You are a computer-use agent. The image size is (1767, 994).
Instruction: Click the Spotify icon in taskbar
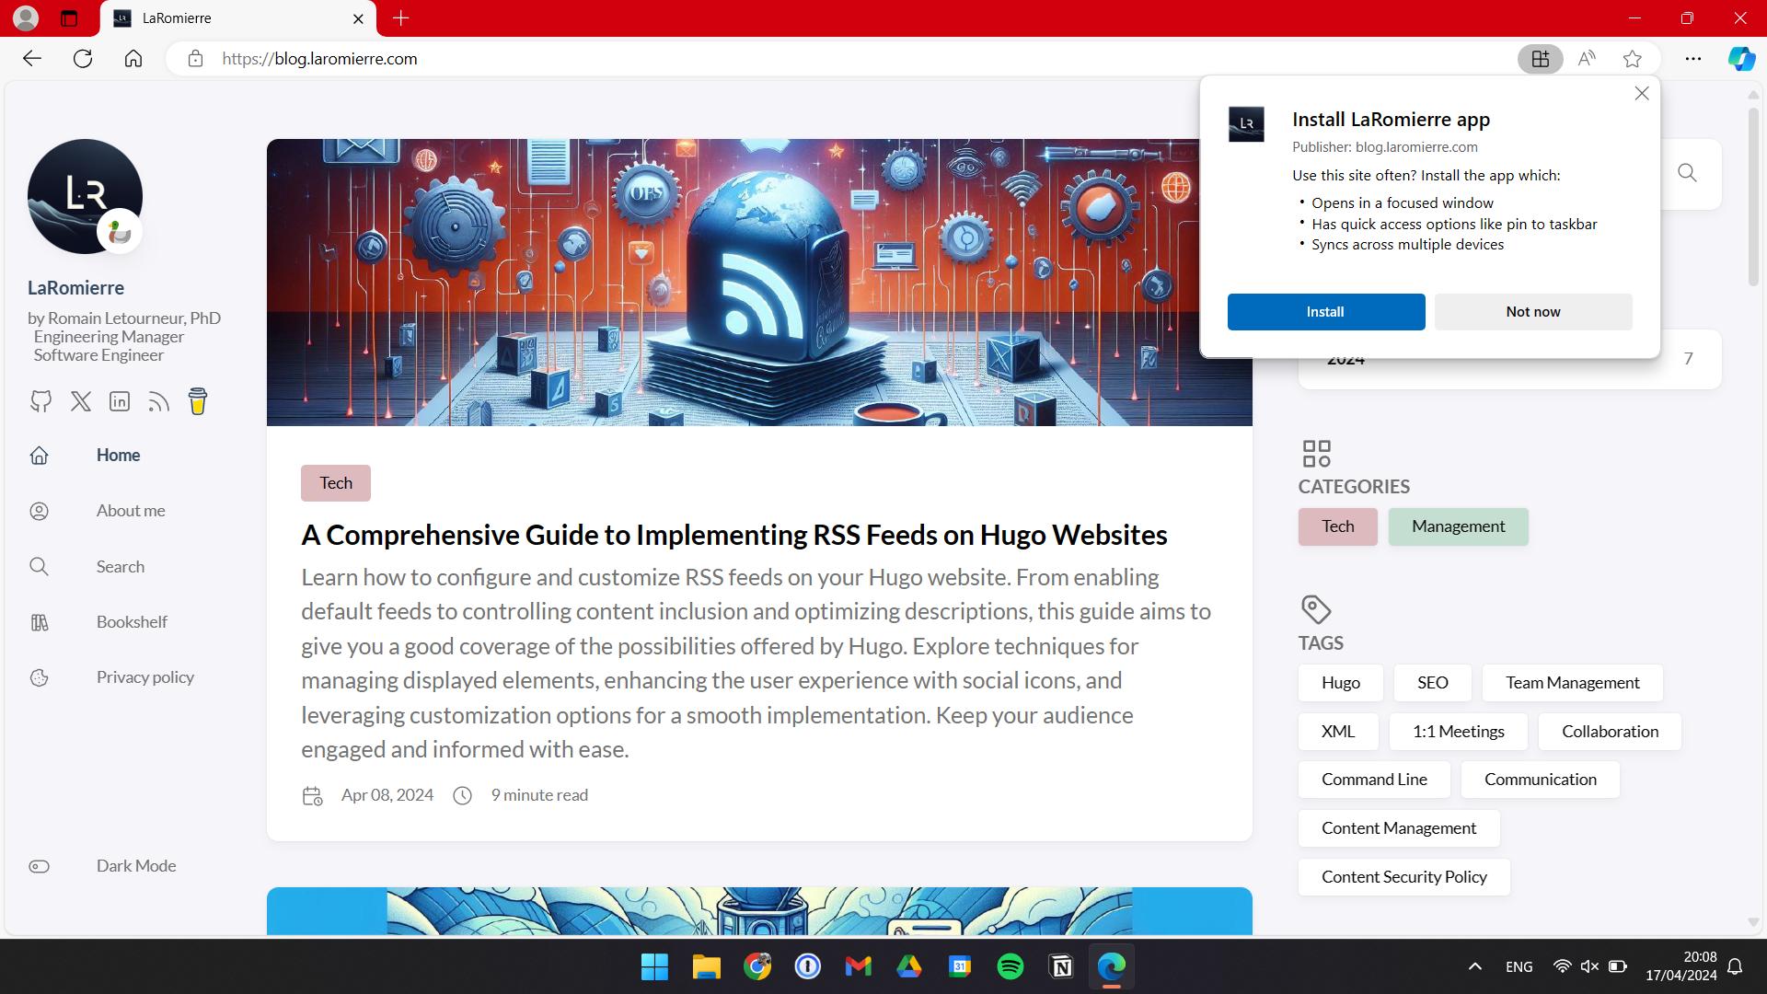(x=1012, y=966)
